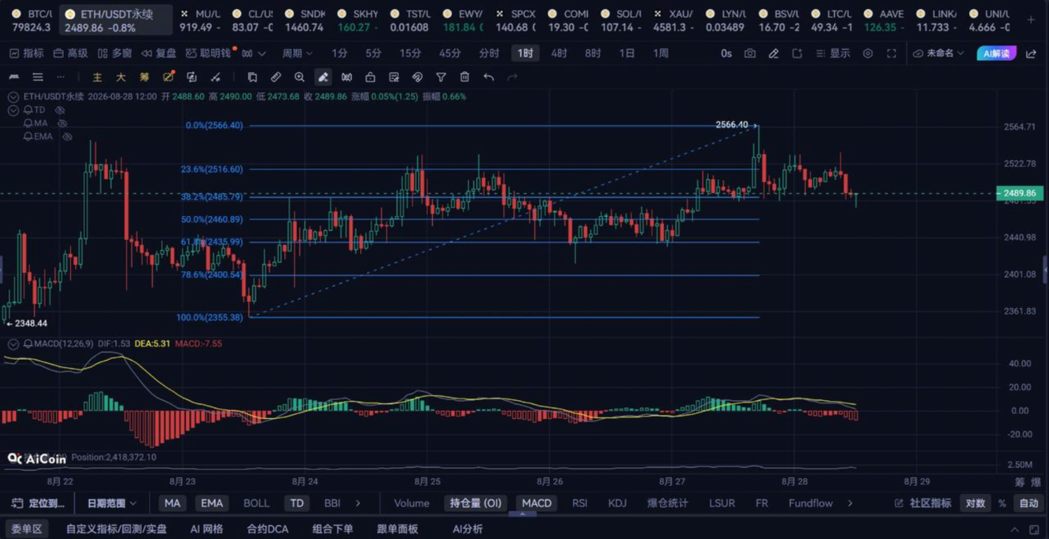The image size is (1049, 539).
Task: Click the 显示 display button
Action: click(834, 53)
